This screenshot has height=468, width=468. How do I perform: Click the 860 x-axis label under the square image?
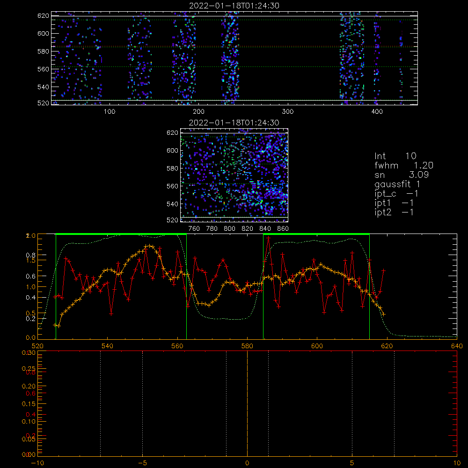(x=283, y=229)
